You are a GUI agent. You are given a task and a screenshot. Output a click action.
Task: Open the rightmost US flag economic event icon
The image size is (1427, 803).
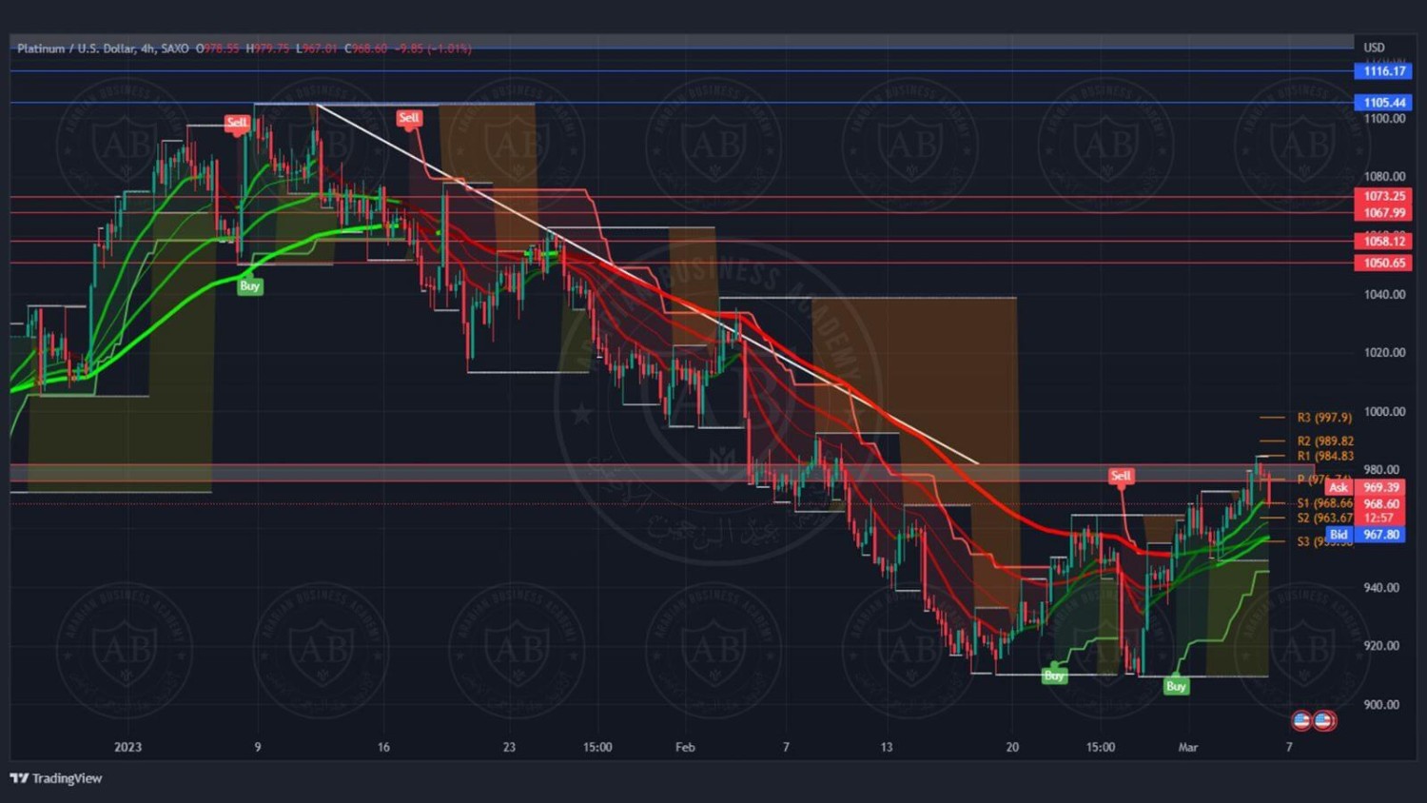1323,721
